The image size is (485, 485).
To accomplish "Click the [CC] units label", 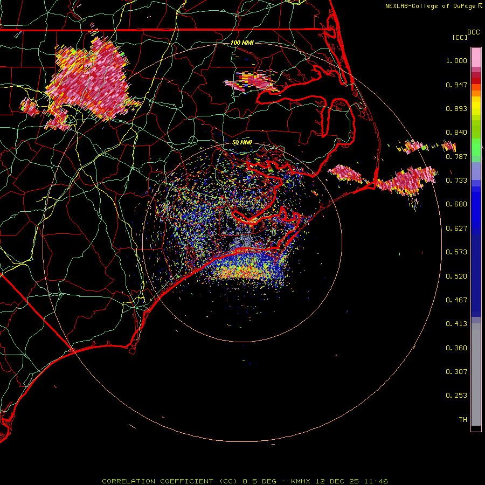I will [460, 37].
